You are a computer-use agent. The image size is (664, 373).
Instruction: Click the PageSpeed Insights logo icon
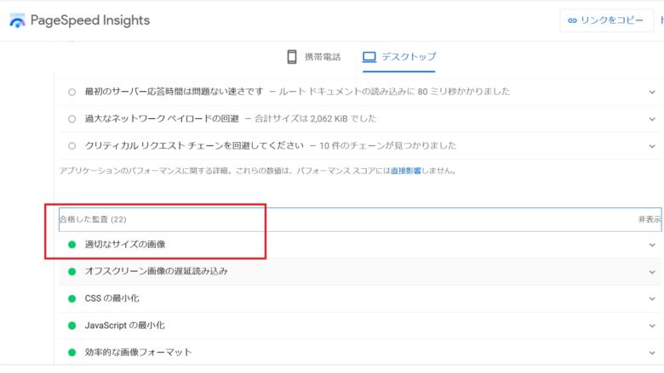(x=17, y=20)
